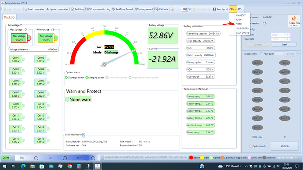The image size is (303, 170).
Task: Toggle the Real time checkbox
Action: click(x=72, y=9)
